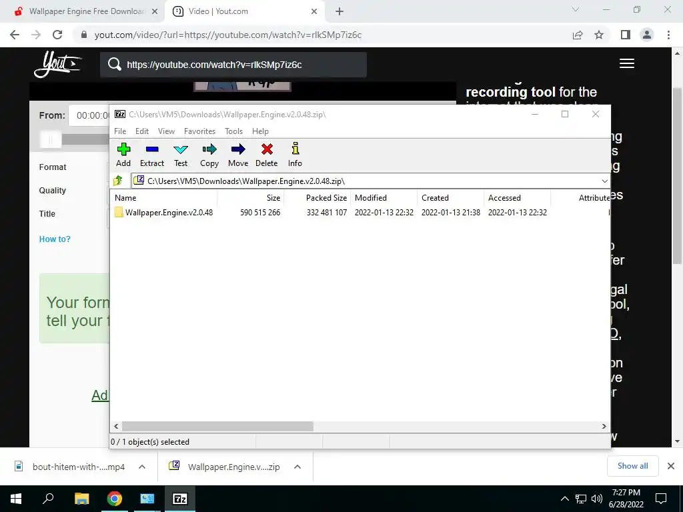Reload the page in Chrome
This screenshot has height=512, width=683.
(x=57, y=35)
